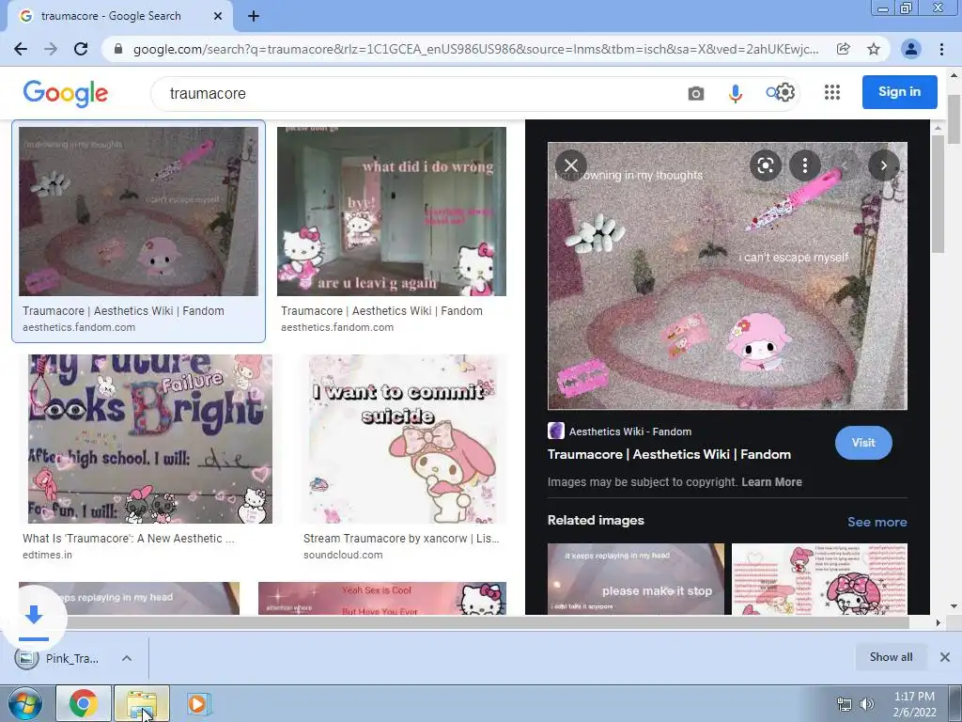Open Windows Explorer from the taskbar
The image size is (962, 722).
(x=142, y=703)
